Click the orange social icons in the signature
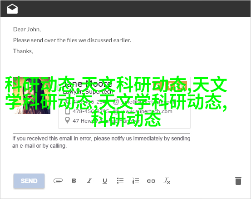Screen dimensions: 251x199 point(170,86)
